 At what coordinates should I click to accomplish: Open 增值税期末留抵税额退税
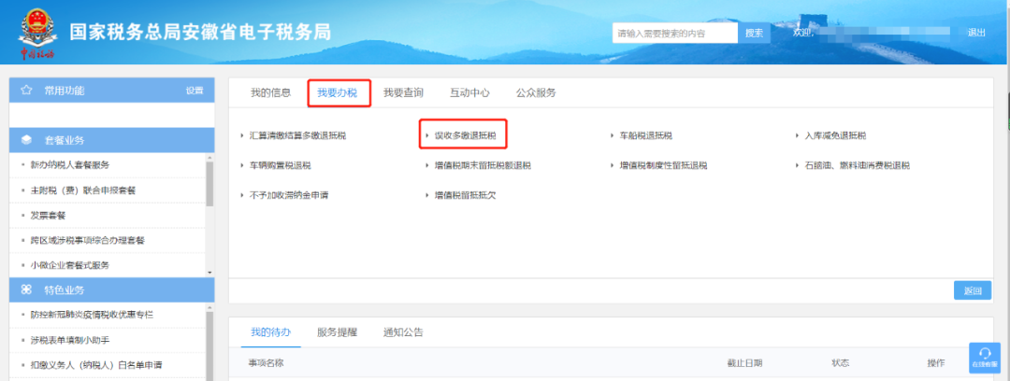483,165
